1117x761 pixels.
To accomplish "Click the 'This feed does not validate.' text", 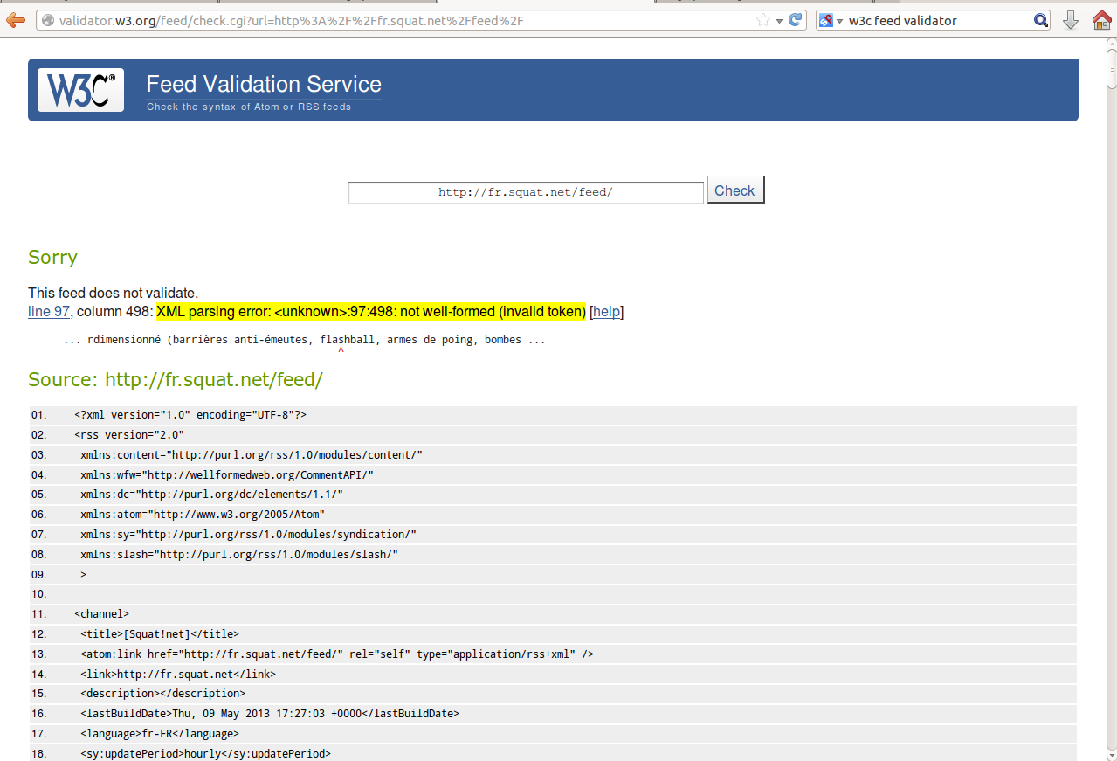I will click(113, 293).
